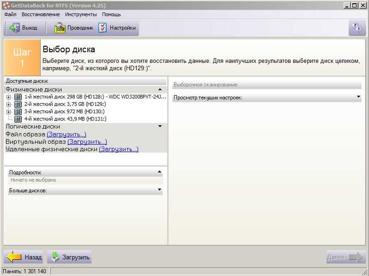Click the Настройки toolbar label

122,28
